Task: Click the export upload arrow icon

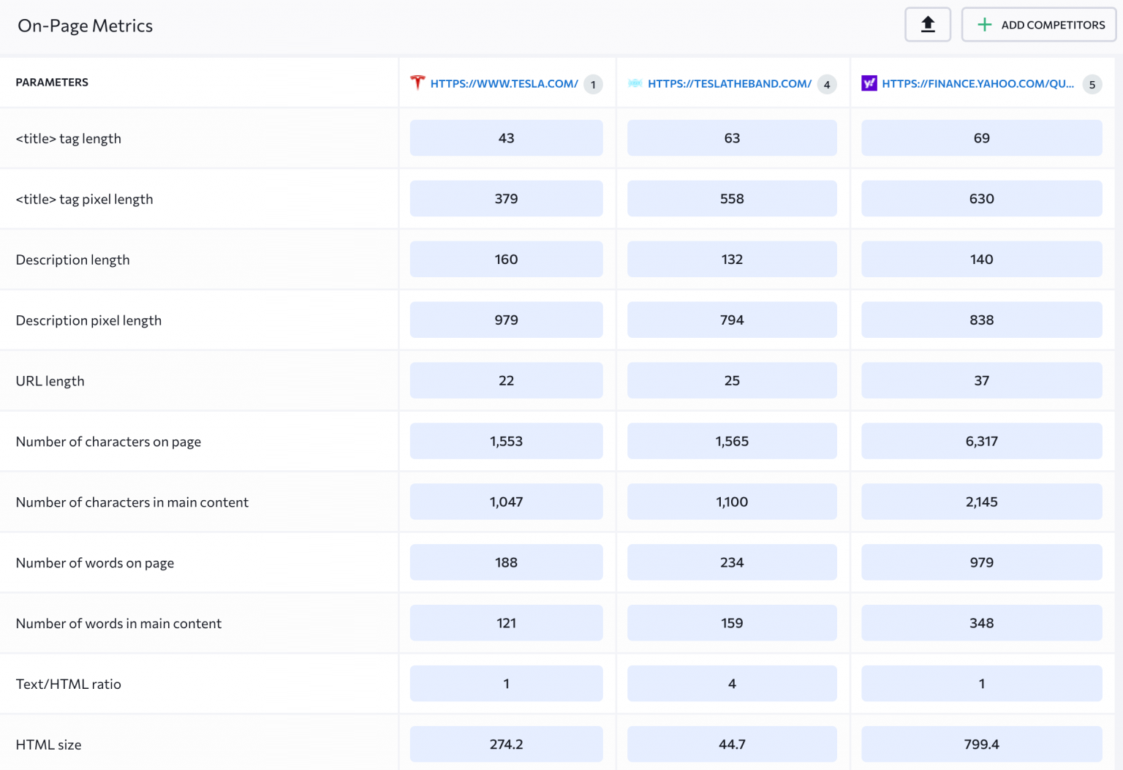Action: 928,25
